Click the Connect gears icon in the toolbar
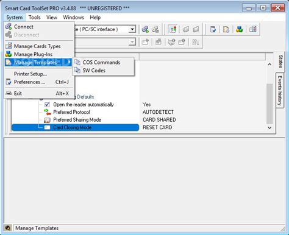Viewport: 289px width, 235px height. (145, 29)
